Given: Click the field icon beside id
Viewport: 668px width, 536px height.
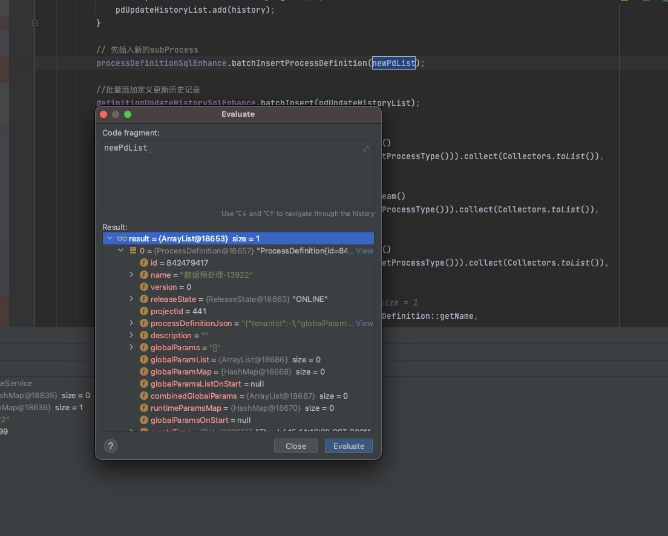Looking at the screenshot, I should 144,263.
